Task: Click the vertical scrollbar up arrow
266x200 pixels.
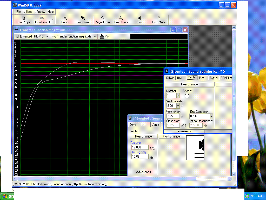Action: (234, 28)
